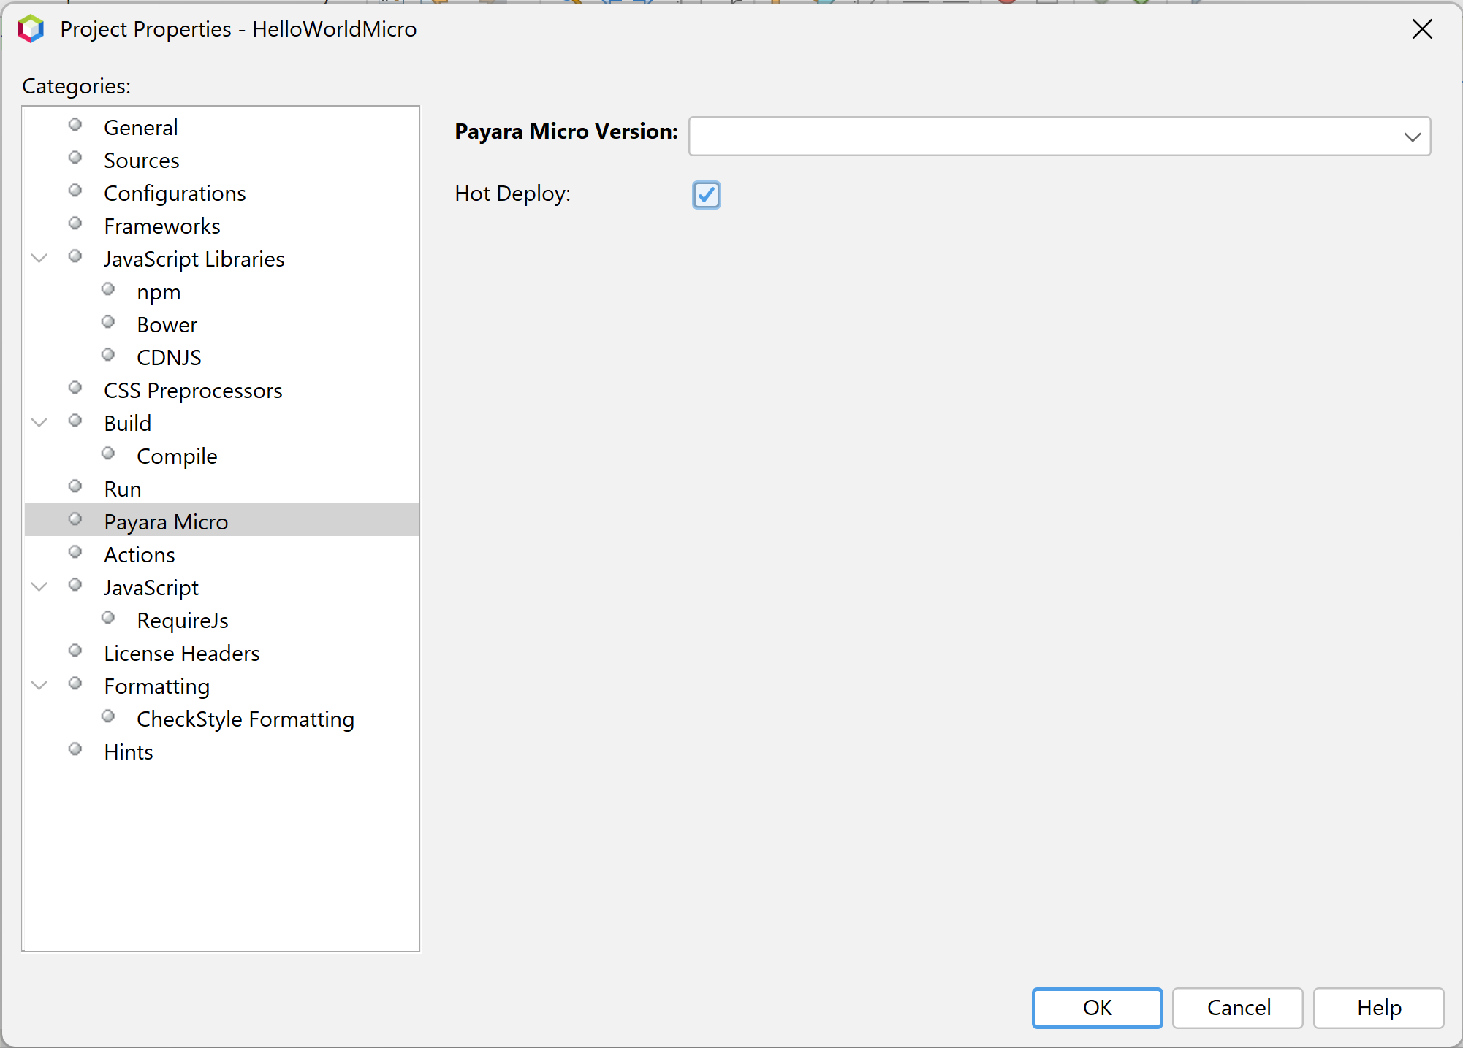
Task: Open the Configurations category
Action: 175,194
